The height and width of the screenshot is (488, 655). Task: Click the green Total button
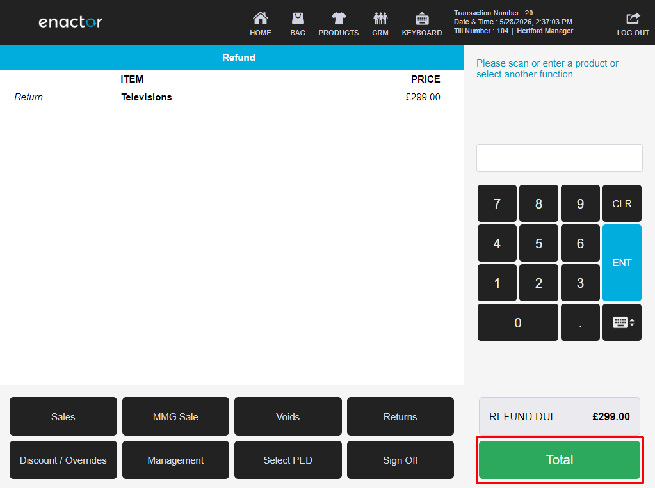click(560, 460)
